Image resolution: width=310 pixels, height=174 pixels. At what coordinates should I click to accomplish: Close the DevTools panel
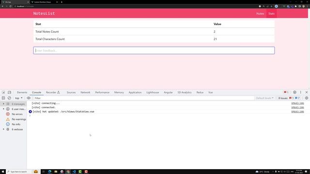pyautogui.click(x=307, y=92)
